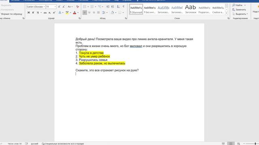Click 'Специальные возможности: все в порядке'
259x145 pixels.
[x=63, y=144]
